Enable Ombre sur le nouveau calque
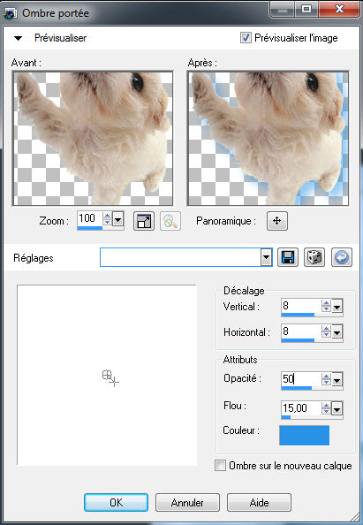Viewport: 363px width, 525px height. click(220, 466)
